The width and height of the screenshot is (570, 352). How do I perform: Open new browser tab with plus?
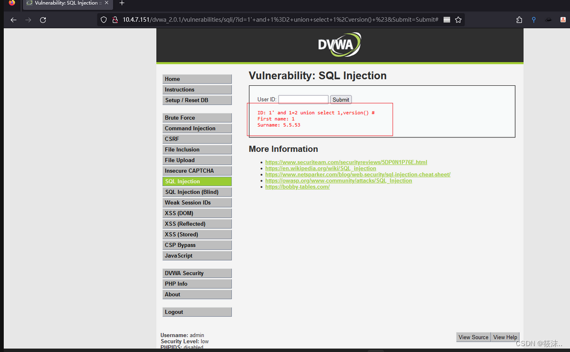(x=122, y=3)
